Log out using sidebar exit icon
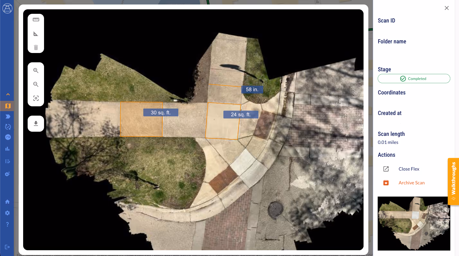Screen dimensions: 459x256 tap(7, 247)
